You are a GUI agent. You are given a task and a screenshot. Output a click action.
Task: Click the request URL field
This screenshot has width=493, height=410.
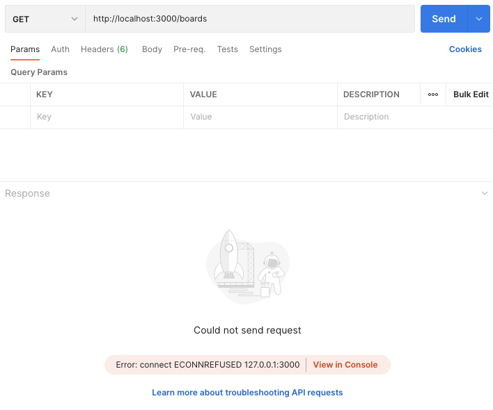(250, 19)
